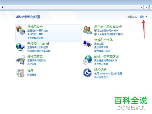The image size is (152, 114).
Task: Open the Hardware and Sound printer icon
Action: (x=21, y=60)
